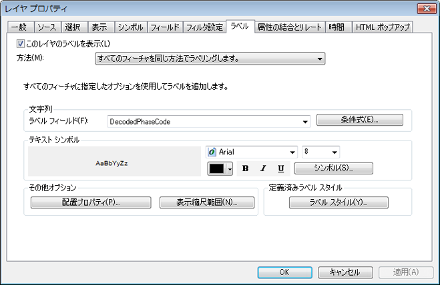Open the 条件式(E) expression dialog
The image size is (440, 285).
[359, 120]
